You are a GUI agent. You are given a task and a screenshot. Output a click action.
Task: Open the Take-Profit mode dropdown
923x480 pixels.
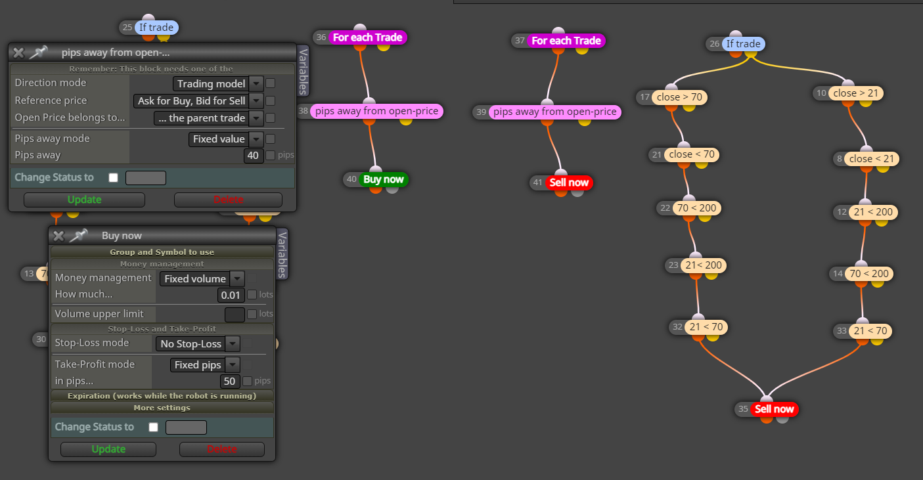point(205,365)
